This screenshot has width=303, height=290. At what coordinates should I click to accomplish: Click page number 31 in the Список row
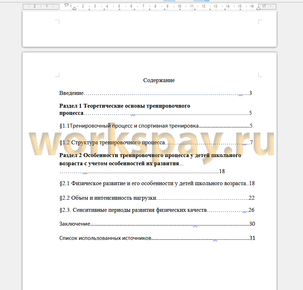click(252, 238)
